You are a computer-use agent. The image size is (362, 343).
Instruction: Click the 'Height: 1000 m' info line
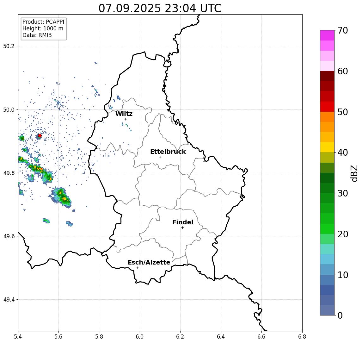(x=43, y=28)
